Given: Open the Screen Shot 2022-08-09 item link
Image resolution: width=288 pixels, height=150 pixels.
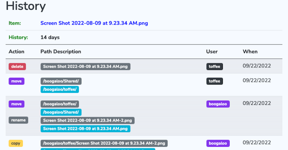Looking at the screenshot, I should click(x=94, y=23).
